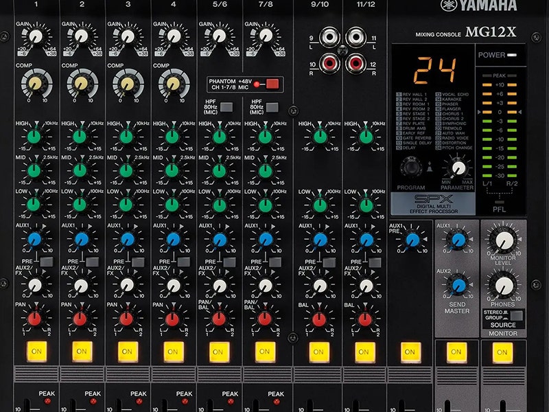Click the SEND MASTER AUX1 blue knob
This screenshot has width=549, height=412.
click(x=458, y=240)
